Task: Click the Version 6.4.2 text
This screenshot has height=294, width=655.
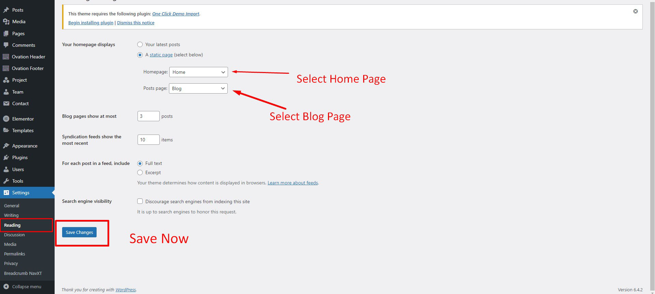Action: click(x=630, y=290)
